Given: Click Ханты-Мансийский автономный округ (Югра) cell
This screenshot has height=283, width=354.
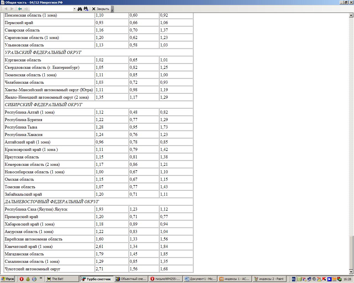Looking at the screenshot, I should [49, 90].
